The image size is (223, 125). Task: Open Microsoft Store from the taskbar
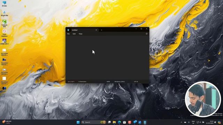(x=124, y=122)
